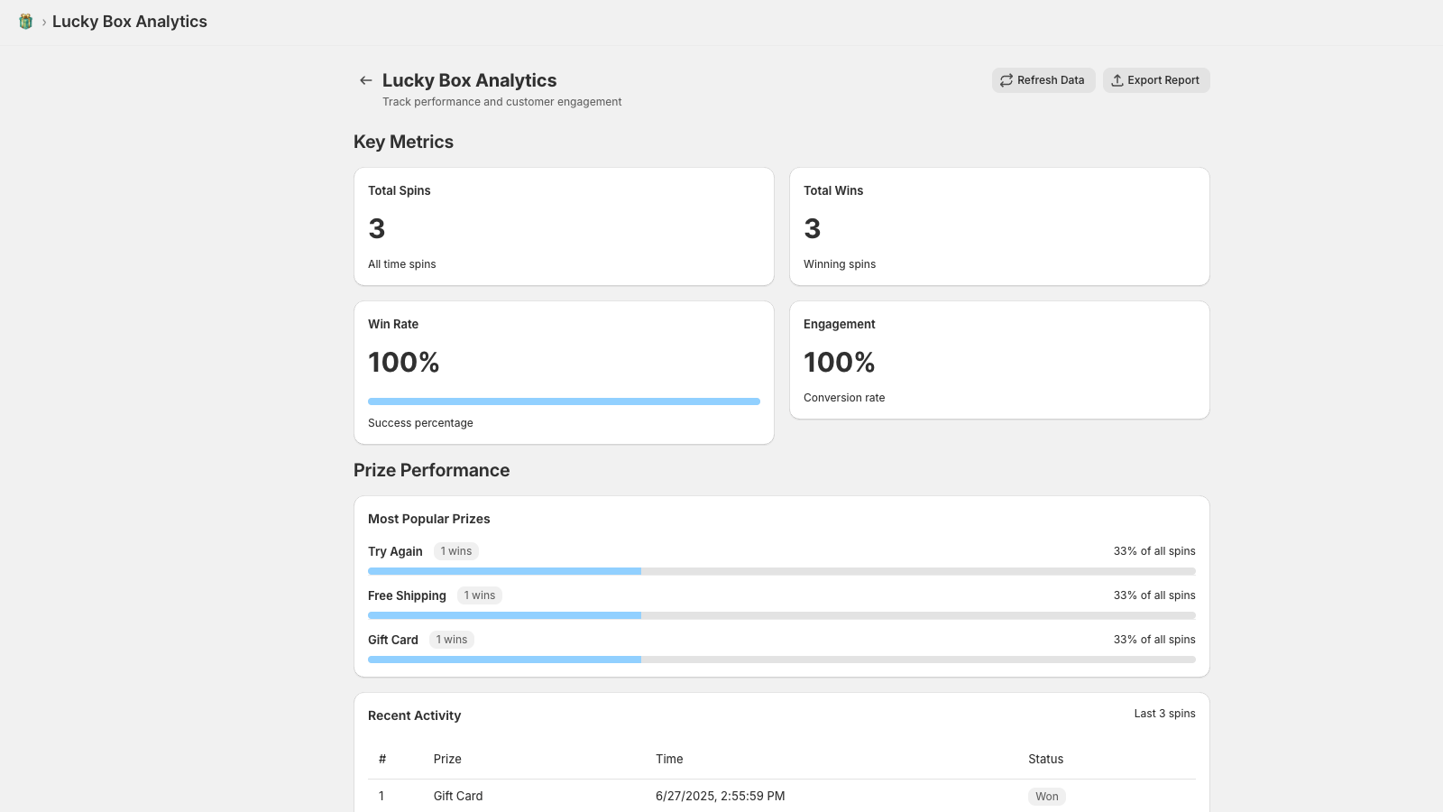Click the Win Rate progress bar
Screen dimensions: 1443x812
click(x=564, y=401)
